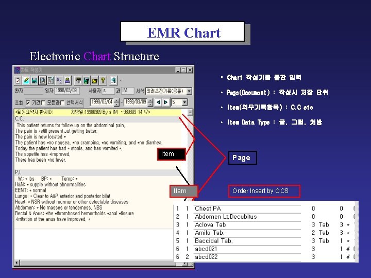Click the 'Lungs: Clear to A&P' line
Viewport: 371px width, 278px height.
click(63, 196)
